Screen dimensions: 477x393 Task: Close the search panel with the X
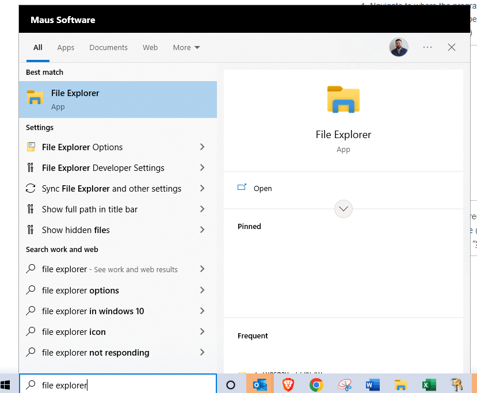(452, 47)
